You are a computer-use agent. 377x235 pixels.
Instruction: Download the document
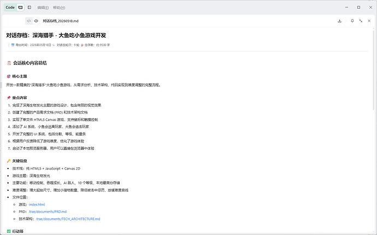pyautogui.click(x=339, y=21)
